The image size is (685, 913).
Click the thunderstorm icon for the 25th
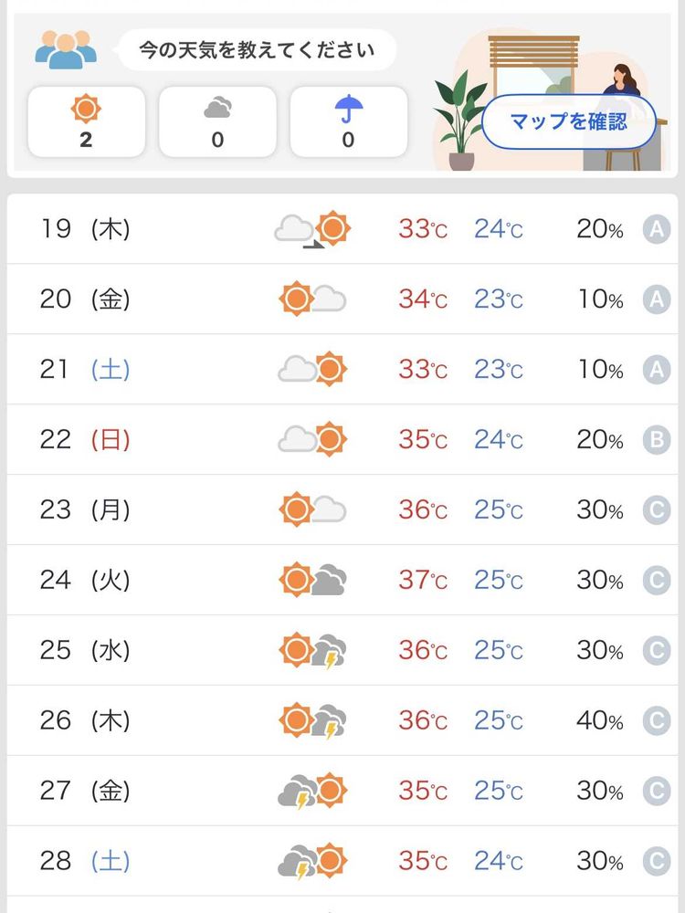[x=312, y=650]
